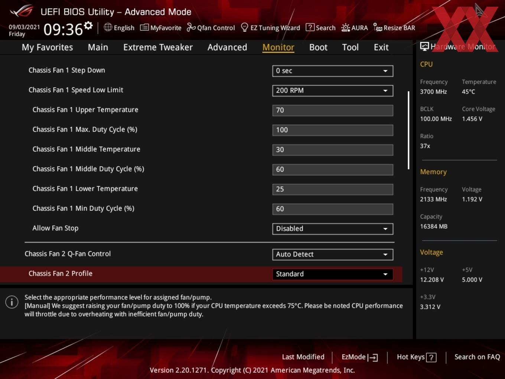Click the settings list scrollbar
Viewport: 505px width, 379px height.
(408, 130)
